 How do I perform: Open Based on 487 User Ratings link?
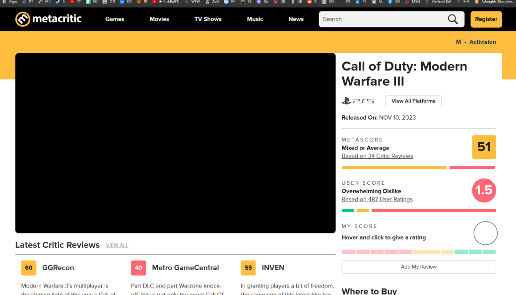pyautogui.click(x=377, y=199)
